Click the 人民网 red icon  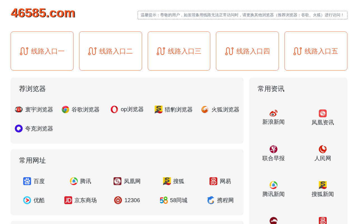(x=323, y=149)
